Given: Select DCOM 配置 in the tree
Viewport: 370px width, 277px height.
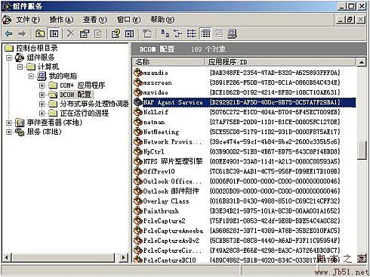Looking at the screenshot, I should tap(76, 95).
